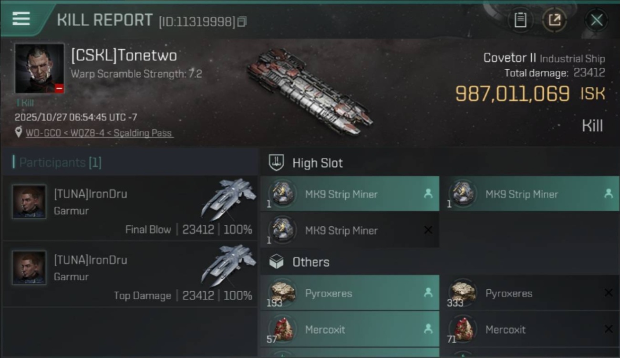
Task: Open WD-GC0 Scalding Pass location link
Action: (99, 133)
